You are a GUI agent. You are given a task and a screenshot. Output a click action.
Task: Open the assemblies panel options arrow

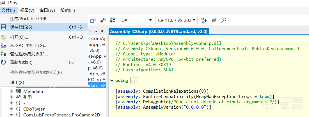96,31
